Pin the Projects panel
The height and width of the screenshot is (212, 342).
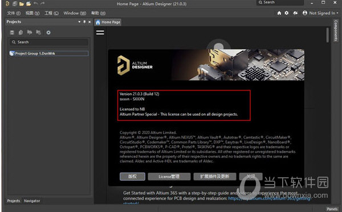(84, 22)
